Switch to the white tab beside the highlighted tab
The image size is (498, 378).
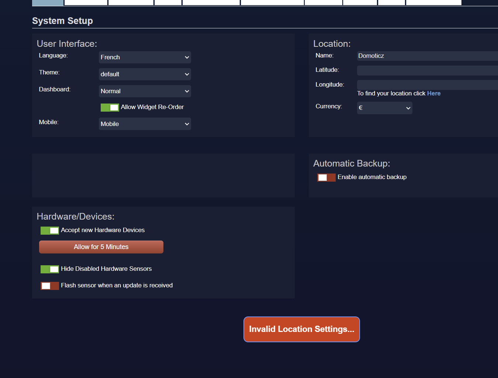pos(86,3)
